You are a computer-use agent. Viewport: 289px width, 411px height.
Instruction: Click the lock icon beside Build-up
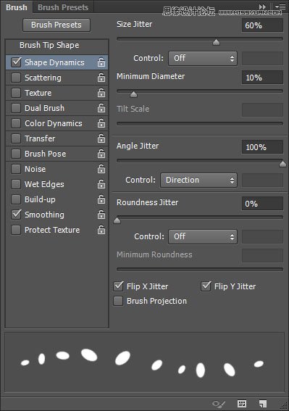pyautogui.click(x=101, y=199)
